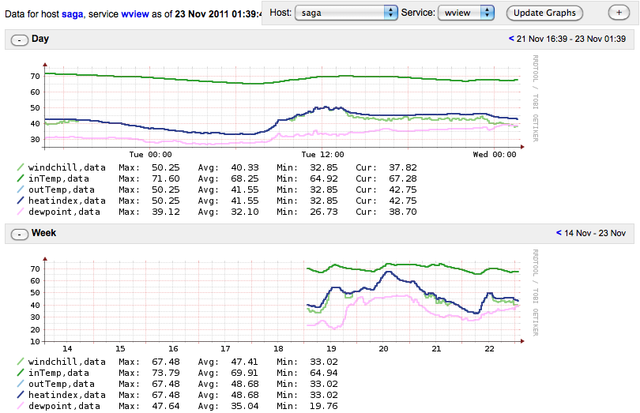This screenshot has height=413, width=640.
Task: Click the date range 21 Nov 16:39 - 23 Nov 01:39
Action: tap(571, 39)
